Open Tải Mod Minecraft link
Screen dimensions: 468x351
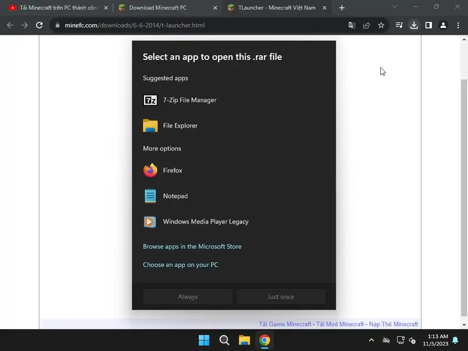340,324
